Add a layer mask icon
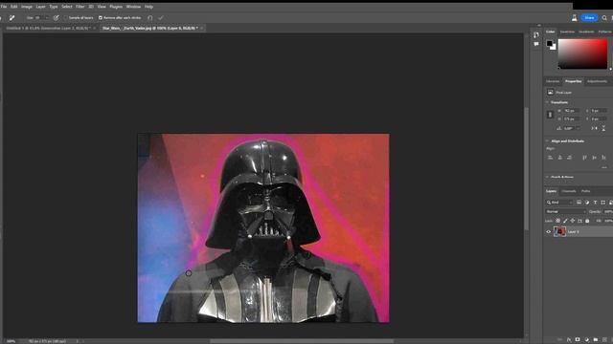 (x=578, y=340)
